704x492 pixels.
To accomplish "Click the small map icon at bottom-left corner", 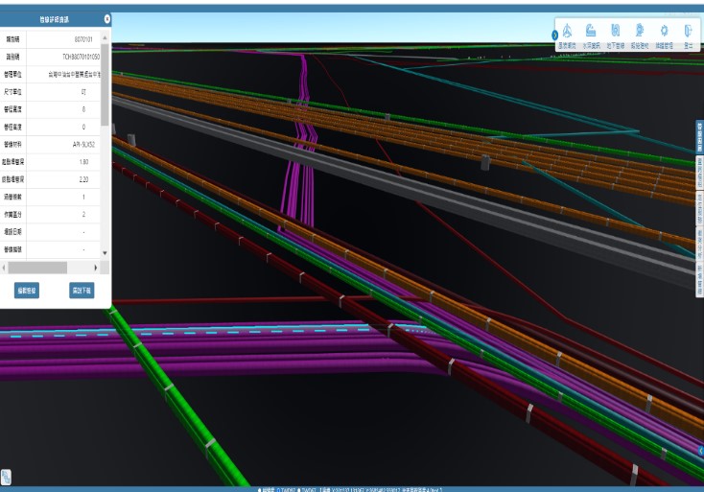I will 6,477.
